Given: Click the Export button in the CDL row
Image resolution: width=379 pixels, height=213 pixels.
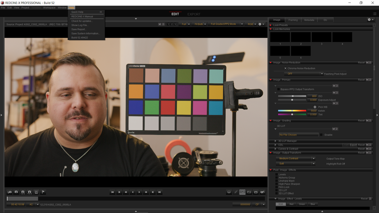Looking at the screenshot, I should pyautogui.click(x=353, y=145).
